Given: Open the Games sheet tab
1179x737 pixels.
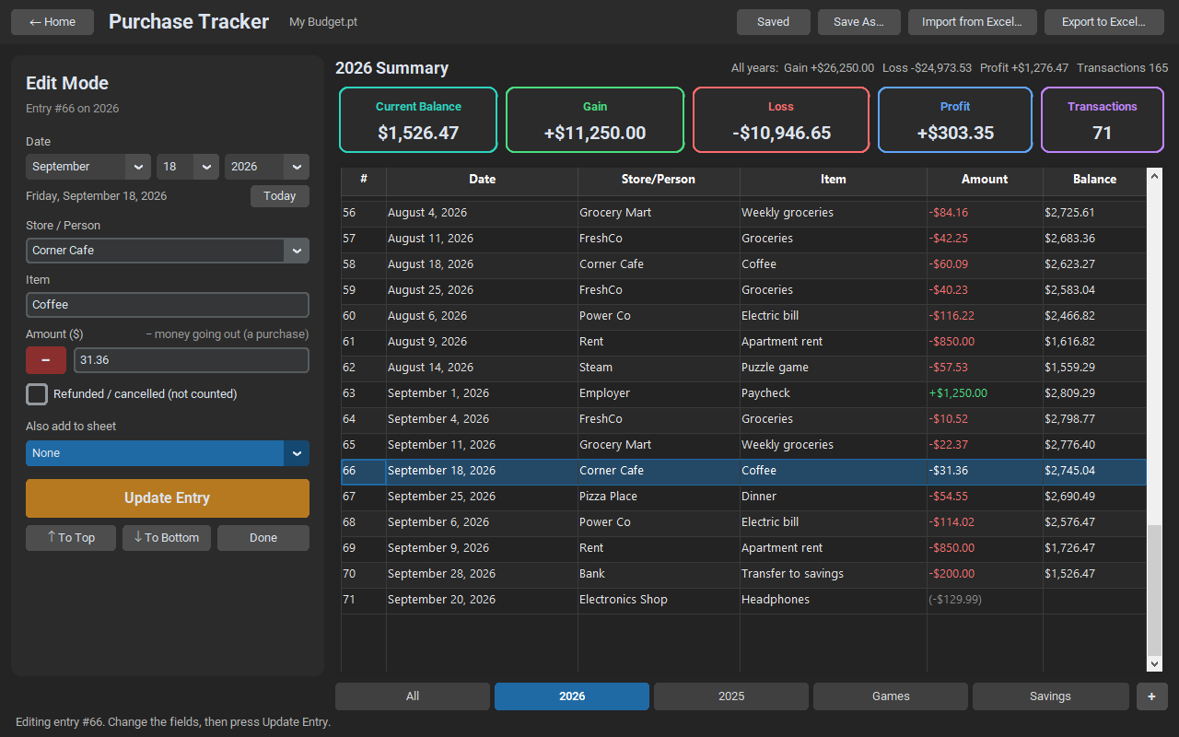Looking at the screenshot, I should (x=891, y=696).
